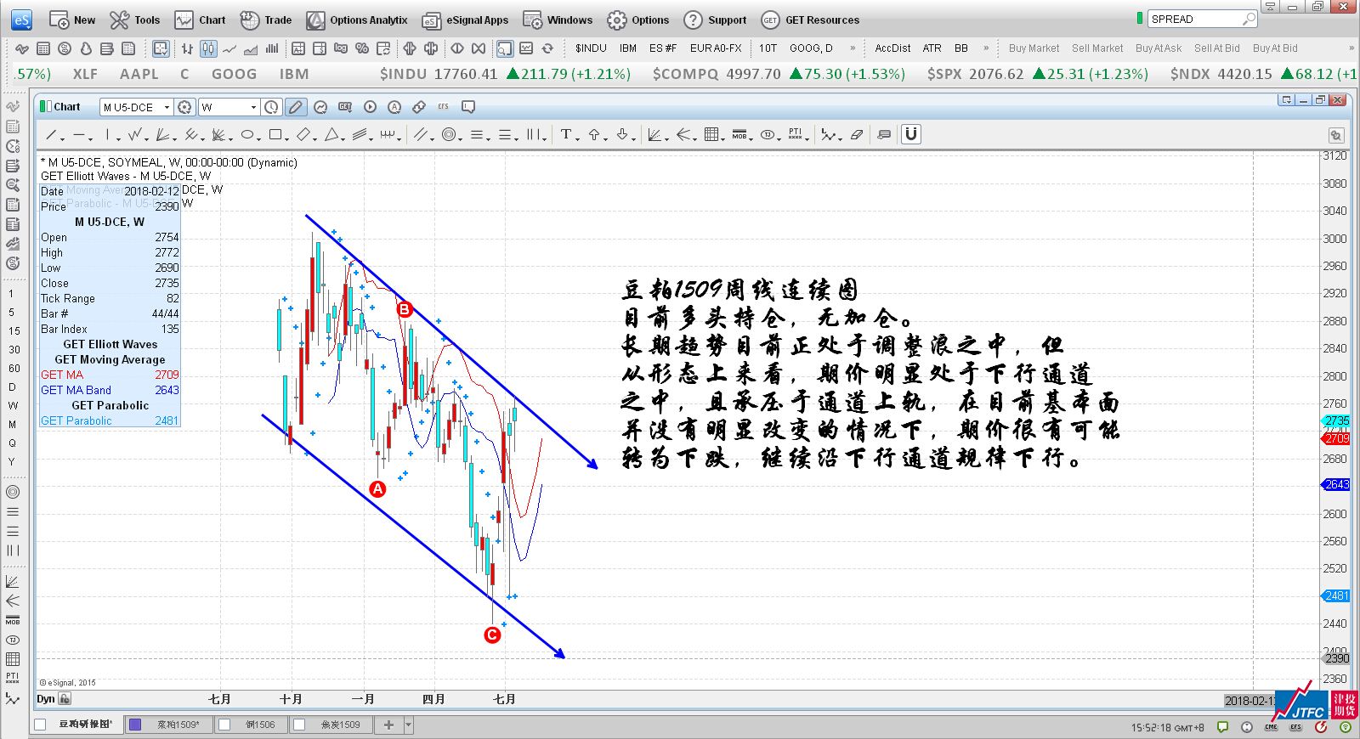Select the Fibonacci circle tool
This screenshot has width=1360, height=739.
click(448, 134)
